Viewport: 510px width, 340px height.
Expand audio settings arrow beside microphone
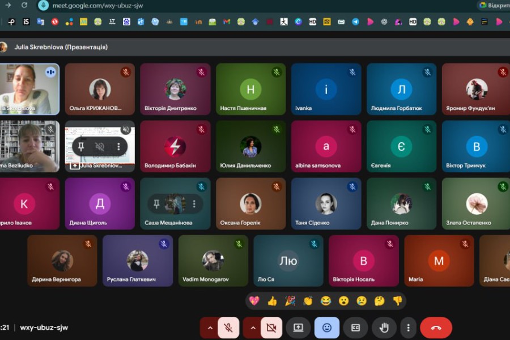(x=210, y=328)
